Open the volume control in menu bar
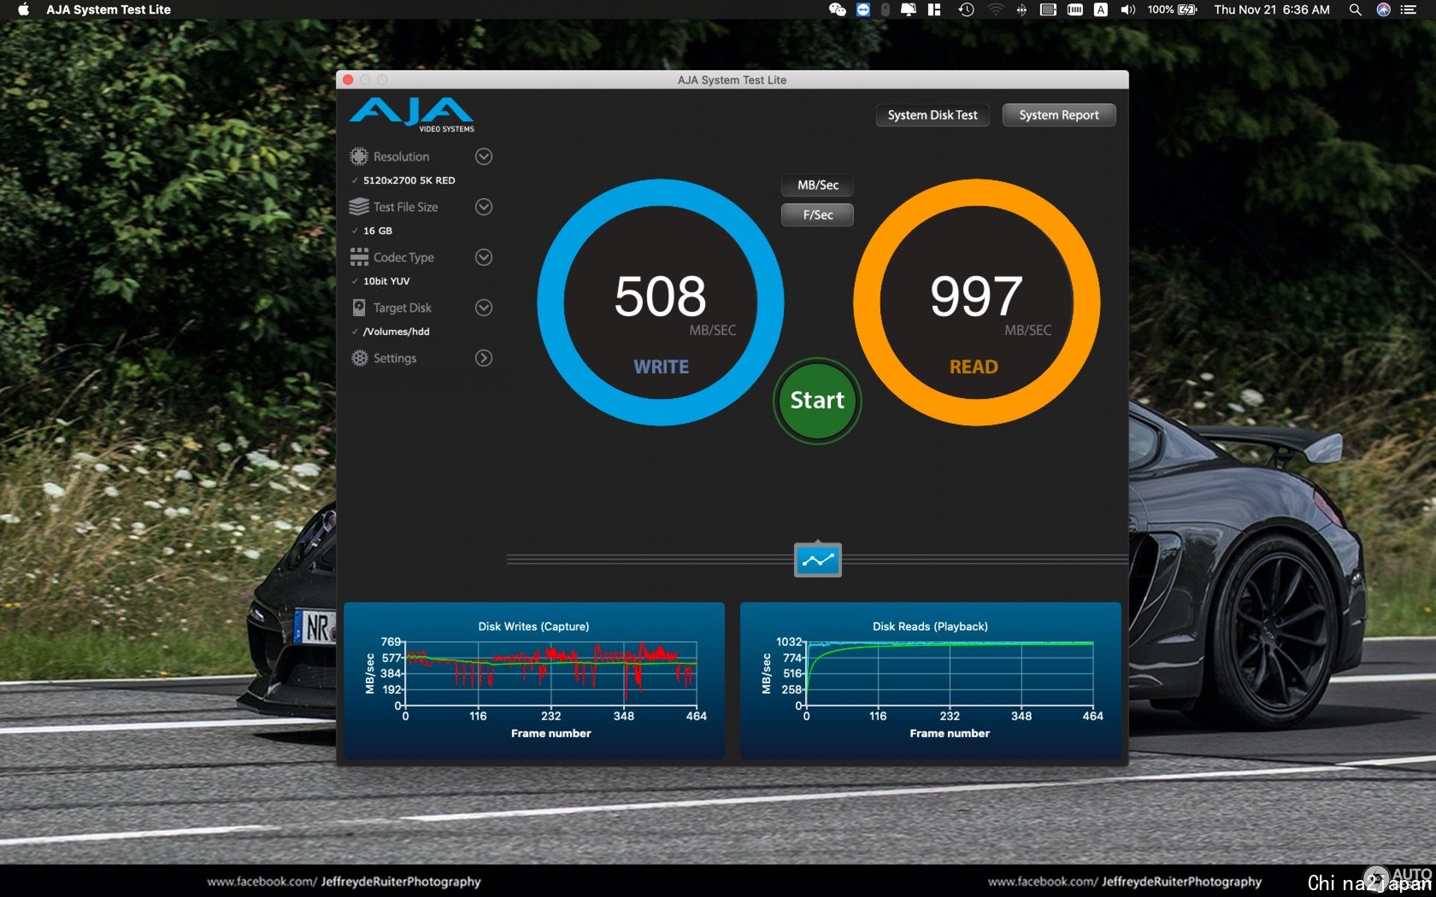This screenshot has width=1436, height=897. tap(1128, 9)
